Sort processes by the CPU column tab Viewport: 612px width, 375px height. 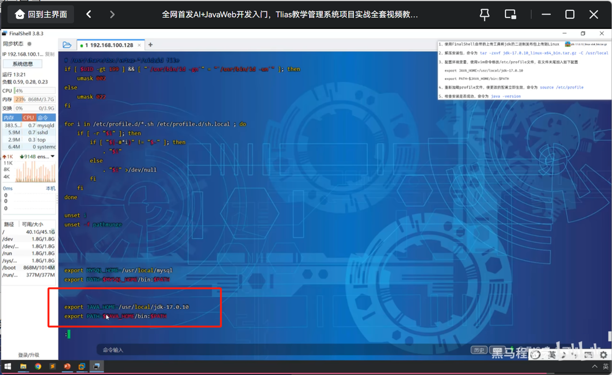tap(28, 118)
